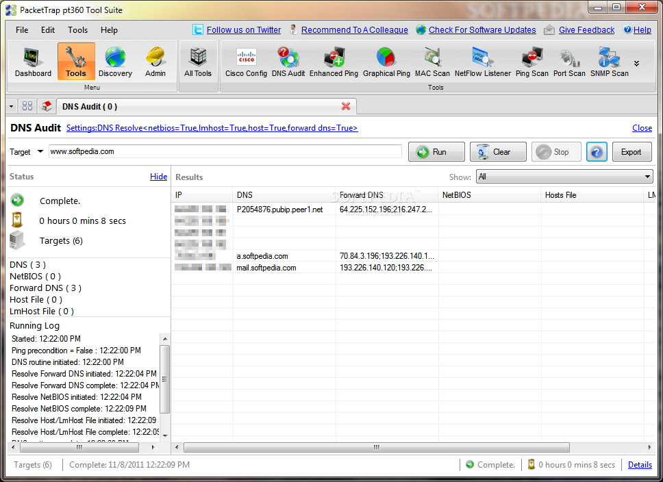This screenshot has width=663, height=482.
Task: Click Recommend To A Colleague link
Action: (354, 30)
